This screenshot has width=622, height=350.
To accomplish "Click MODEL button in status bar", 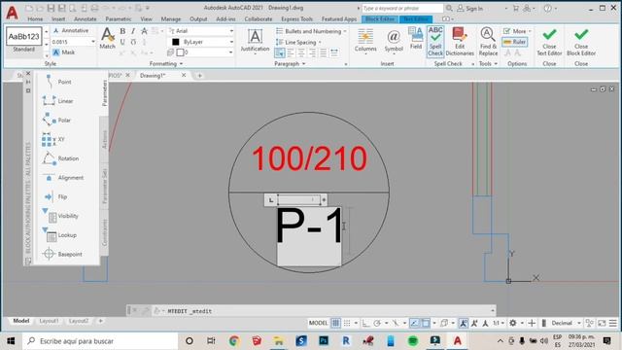I will [318, 323].
